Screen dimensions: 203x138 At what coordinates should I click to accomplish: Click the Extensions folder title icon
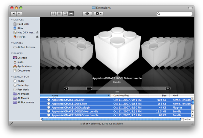[94, 8]
